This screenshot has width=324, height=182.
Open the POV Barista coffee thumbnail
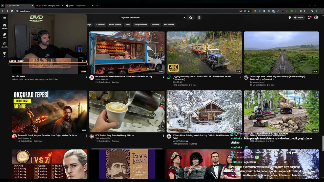(x=127, y=111)
